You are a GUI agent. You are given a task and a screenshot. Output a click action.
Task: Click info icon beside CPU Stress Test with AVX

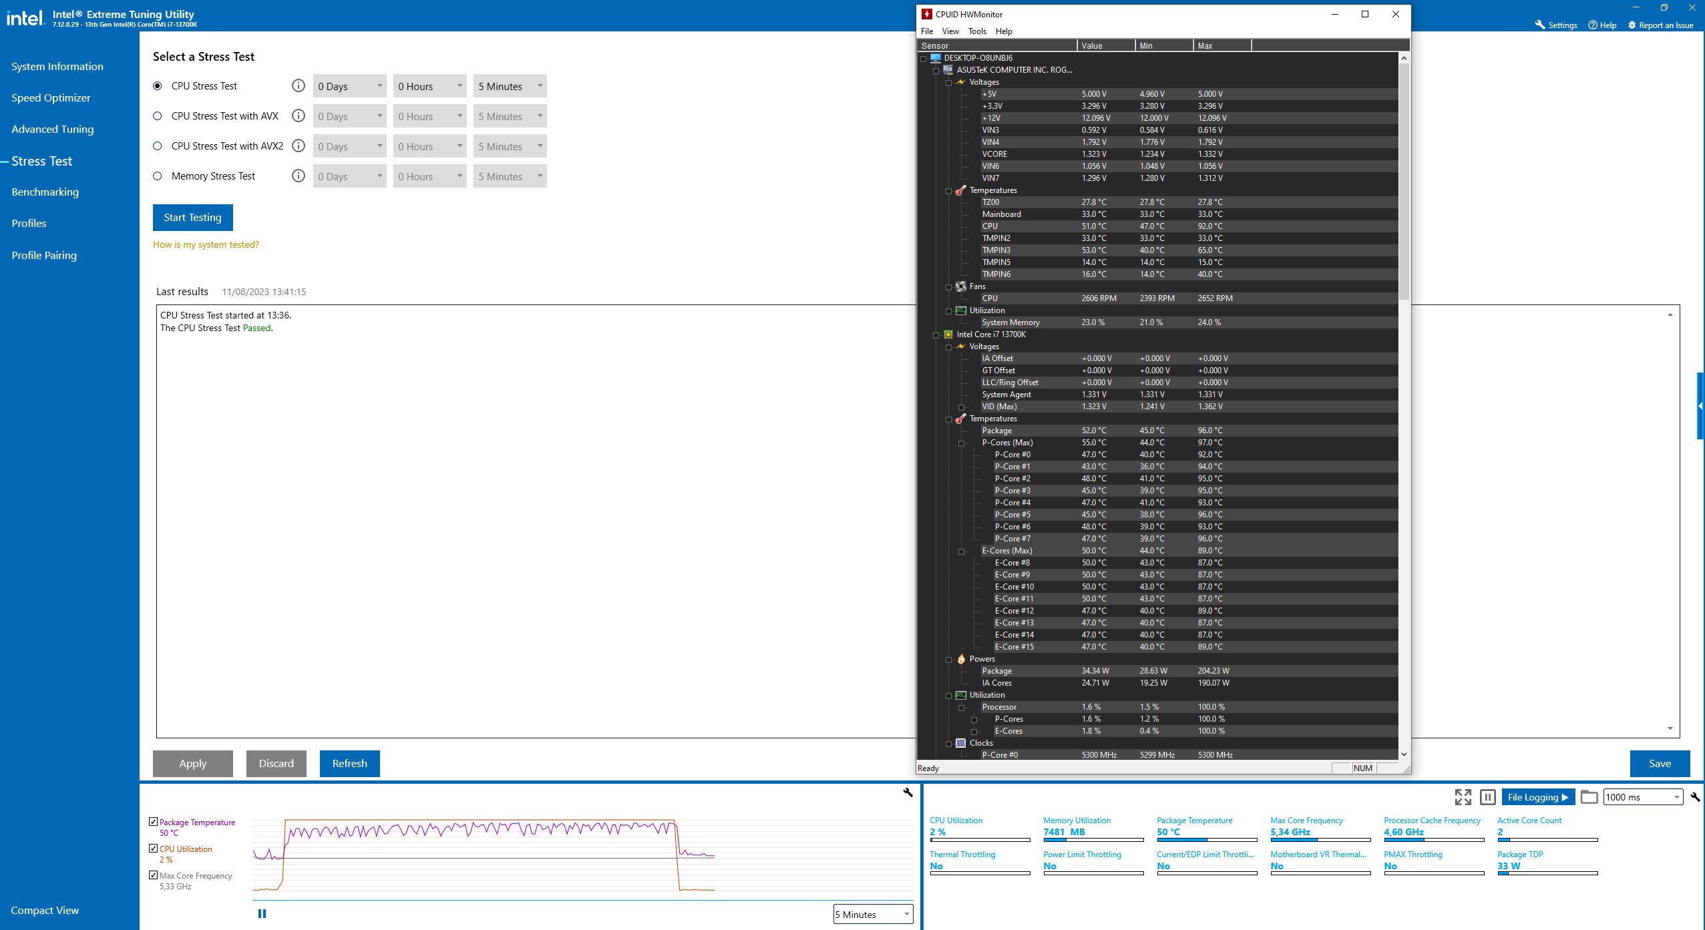tap(299, 115)
